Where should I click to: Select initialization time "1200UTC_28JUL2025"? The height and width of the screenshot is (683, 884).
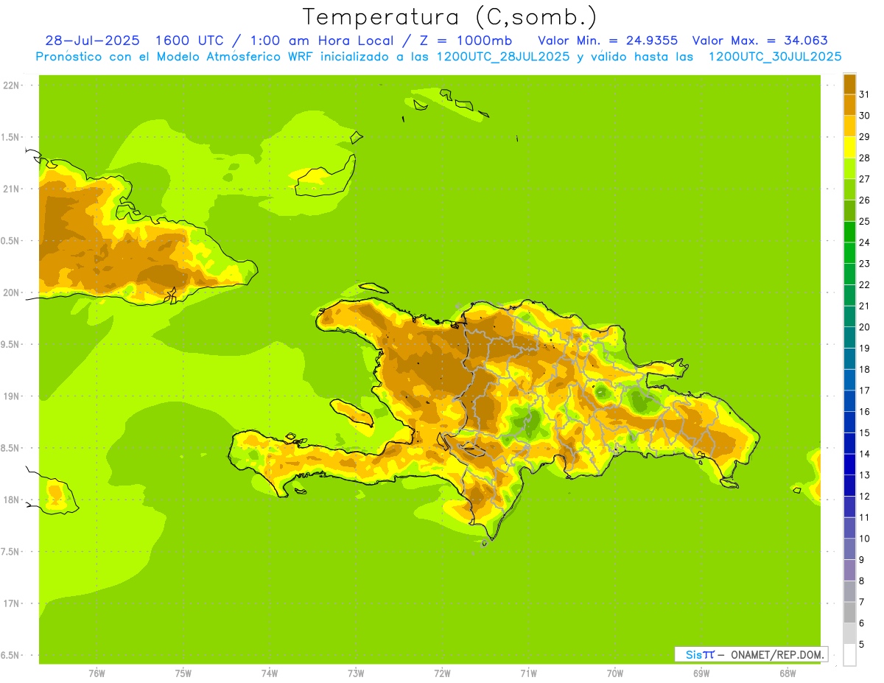click(504, 57)
